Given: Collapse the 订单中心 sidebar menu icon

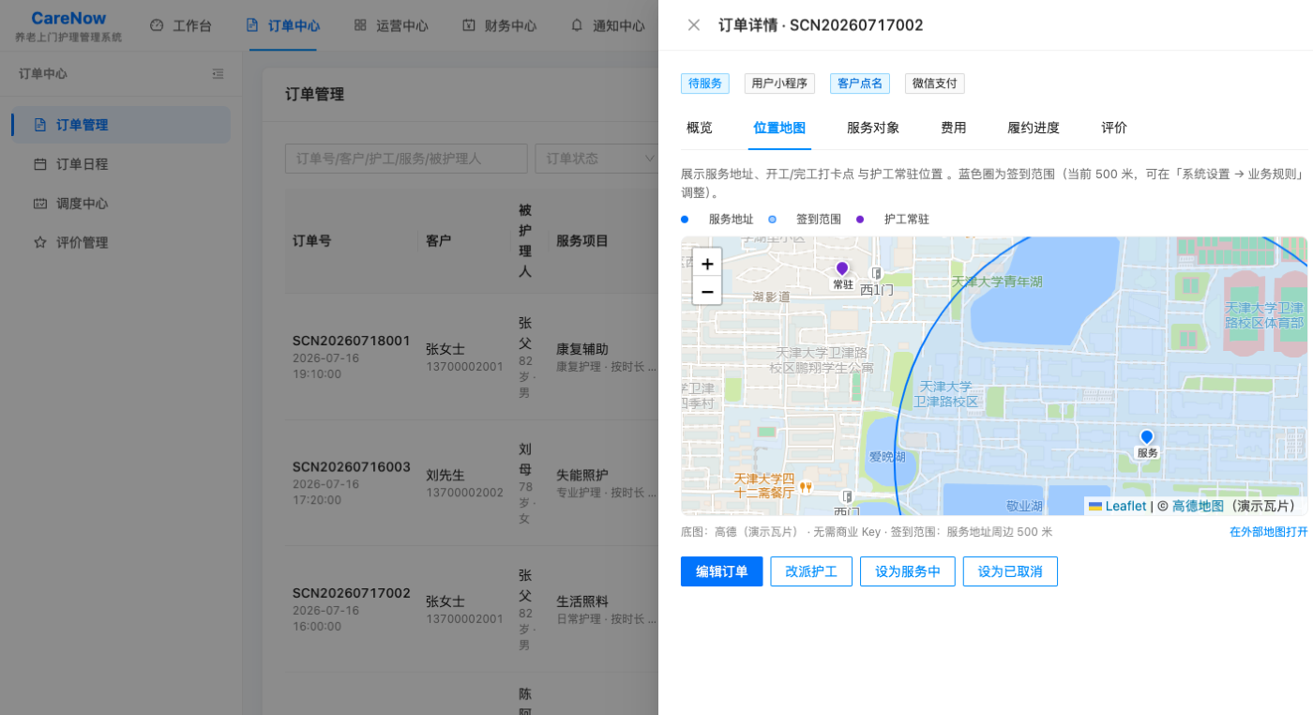Looking at the screenshot, I should click(218, 74).
